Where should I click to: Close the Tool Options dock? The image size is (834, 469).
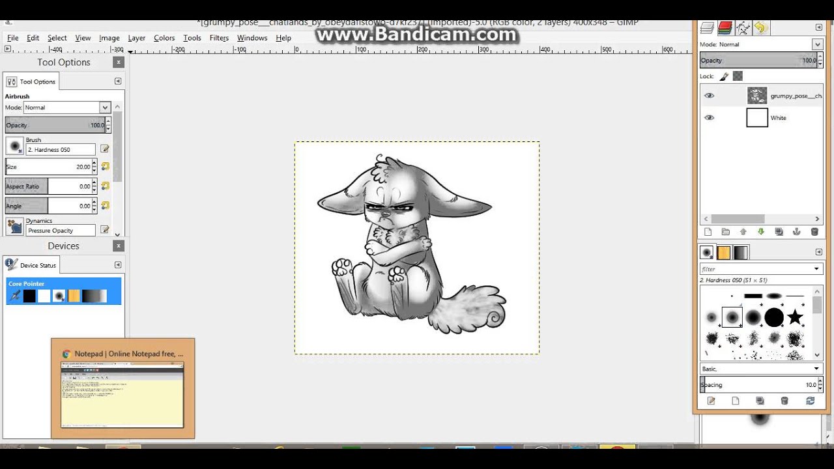click(118, 63)
